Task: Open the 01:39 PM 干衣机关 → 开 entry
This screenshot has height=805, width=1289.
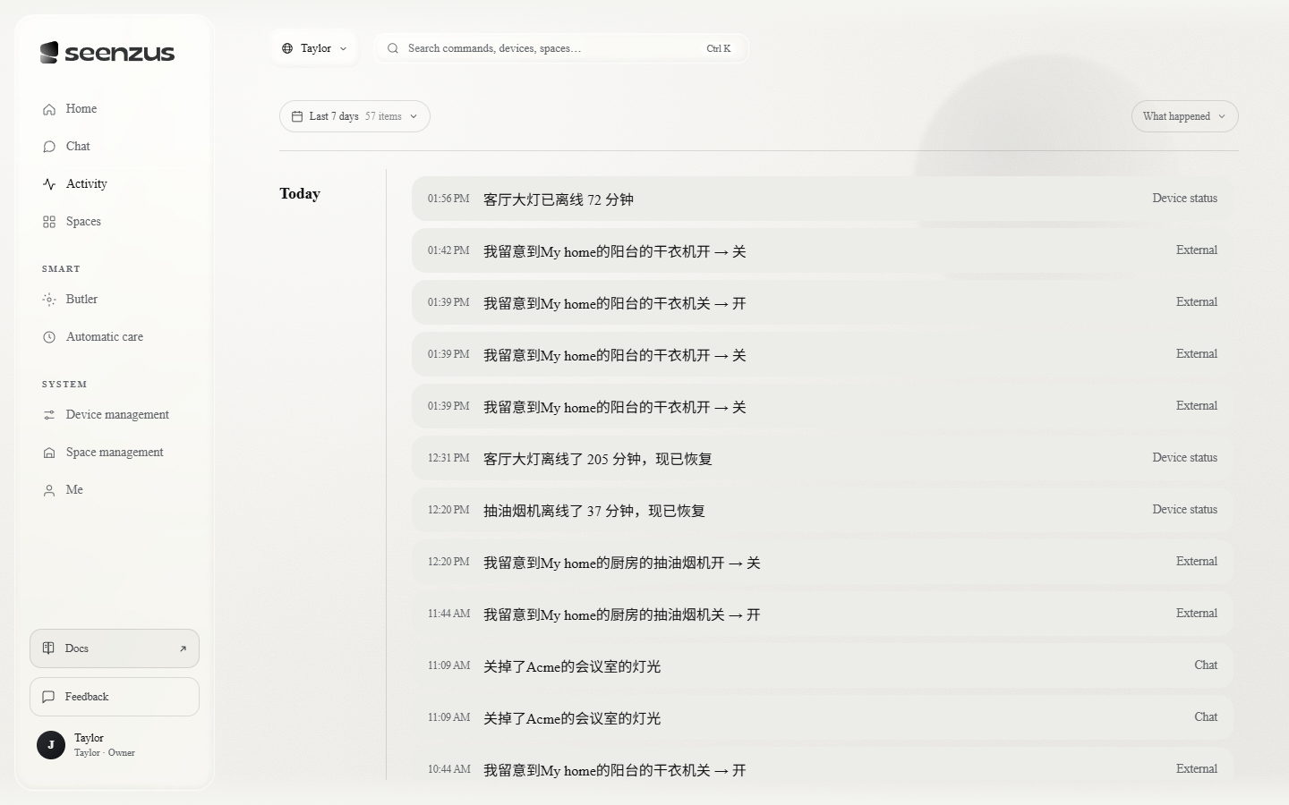Action: pyautogui.click(x=823, y=302)
